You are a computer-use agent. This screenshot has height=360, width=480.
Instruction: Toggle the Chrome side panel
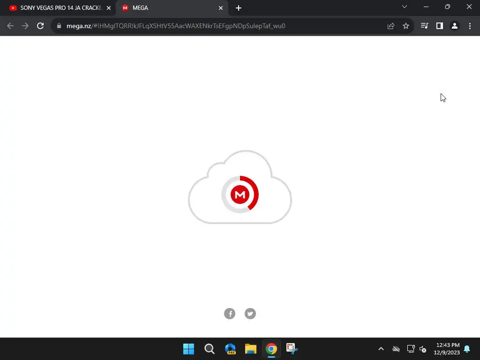[x=440, y=26]
